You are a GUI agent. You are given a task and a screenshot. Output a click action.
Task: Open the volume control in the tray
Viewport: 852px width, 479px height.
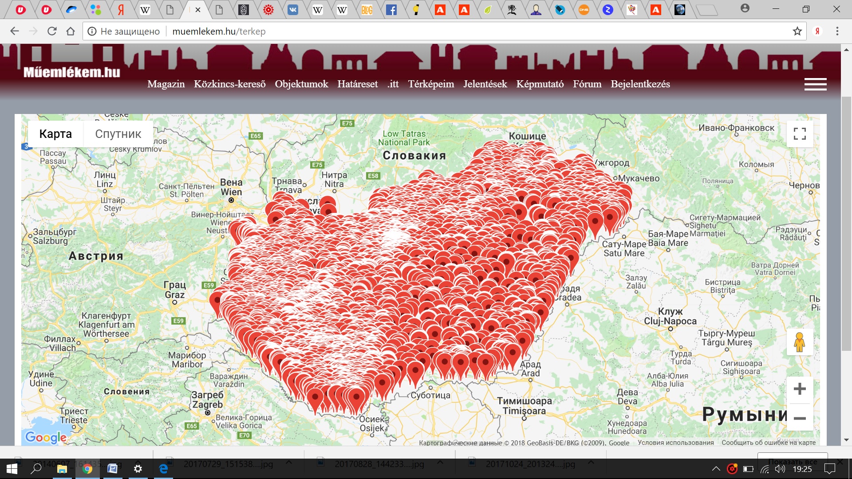[780, 469]
